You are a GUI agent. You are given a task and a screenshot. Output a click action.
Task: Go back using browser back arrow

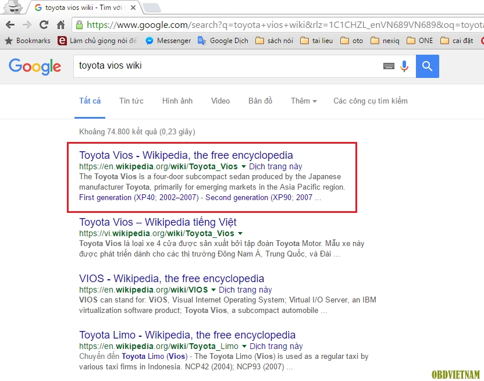point(10,24)
